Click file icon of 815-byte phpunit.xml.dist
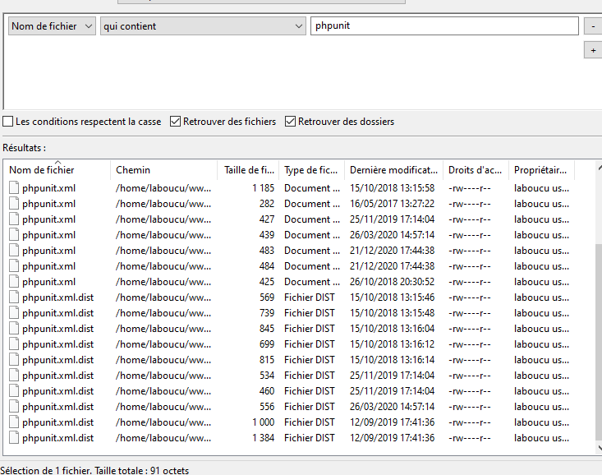This screenshot has height=475, width=602. tap(14, 360)
